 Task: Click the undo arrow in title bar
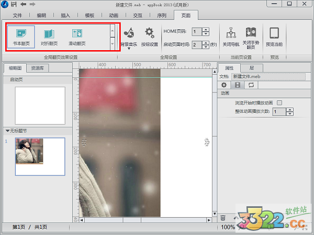click(23, 4)
